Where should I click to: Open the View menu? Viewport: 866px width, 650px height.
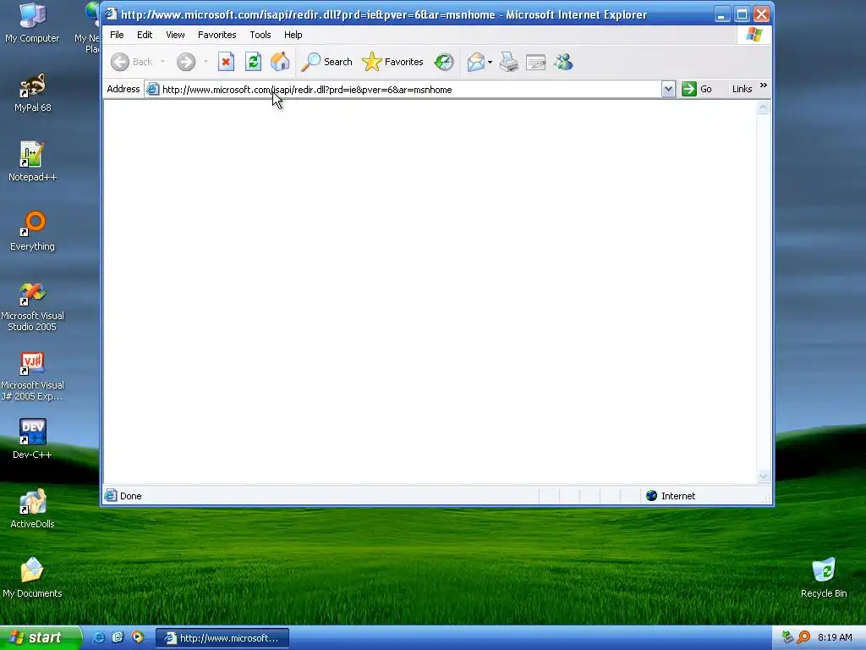tap(175, 35)
